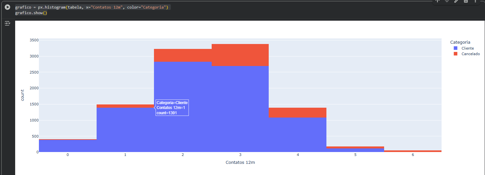The image size is (485, 175).
Task: Click the x-axis tick label 5
Action: pyautogui.click(x=355, y=155)
